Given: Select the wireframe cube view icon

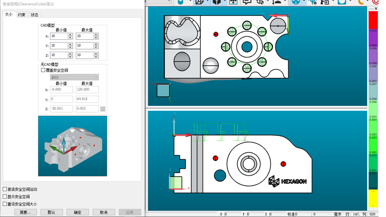Looking at the screenshot, I should 199,2.
